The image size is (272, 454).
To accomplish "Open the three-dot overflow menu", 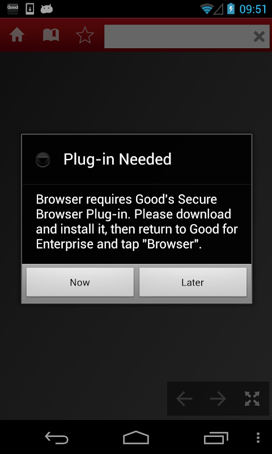I will click(258, 438).
